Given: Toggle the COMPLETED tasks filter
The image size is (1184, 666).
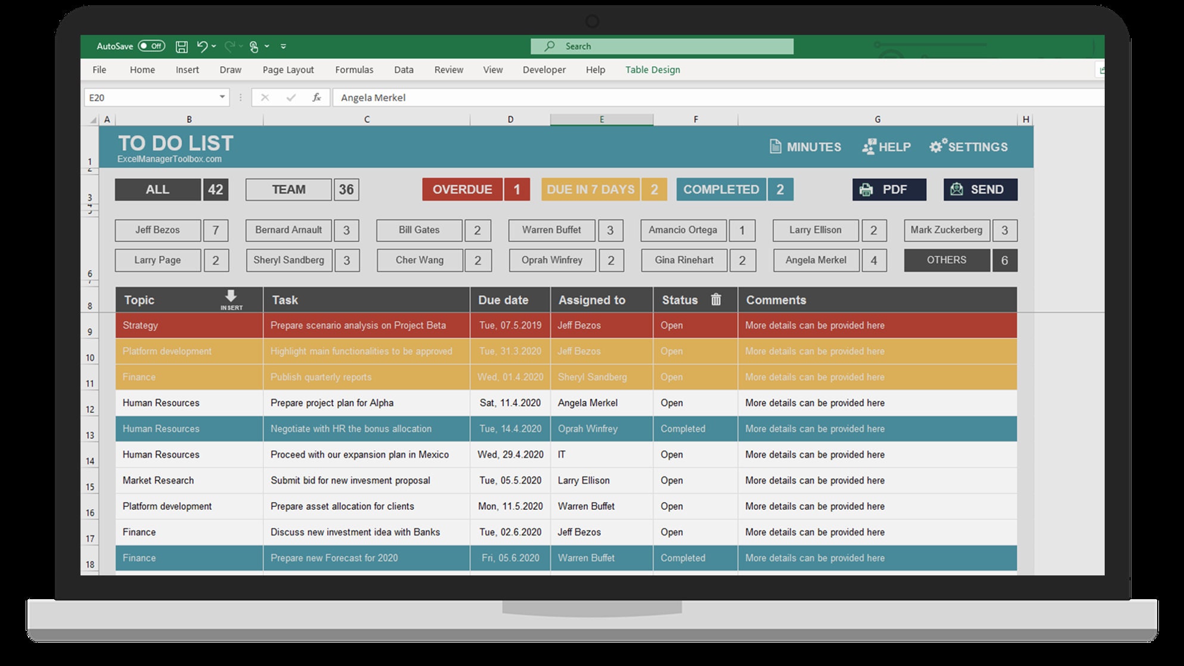Looking at the screenshot, I should (722, 190).
